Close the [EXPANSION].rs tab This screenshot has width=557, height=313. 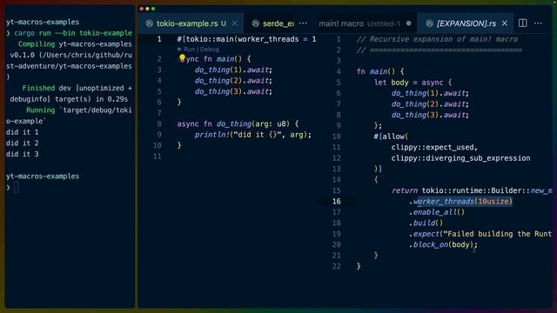pyautogui.click(x=505, y=23)
